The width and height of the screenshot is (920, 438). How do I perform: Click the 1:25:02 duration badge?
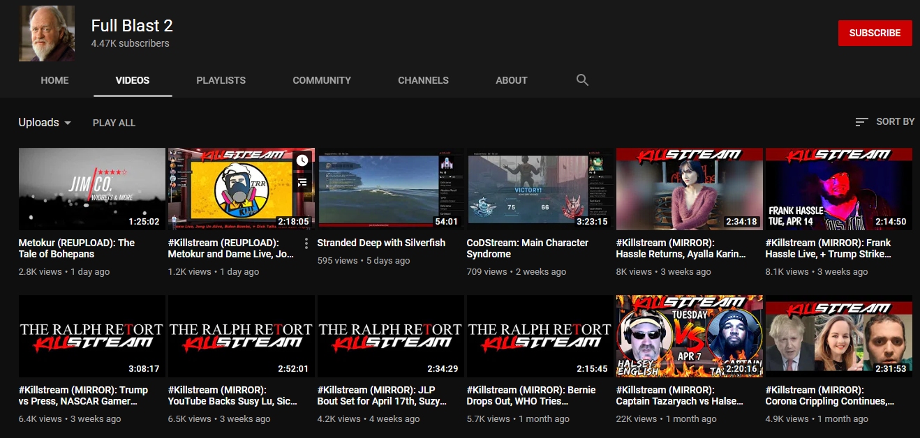click(144, 222)
